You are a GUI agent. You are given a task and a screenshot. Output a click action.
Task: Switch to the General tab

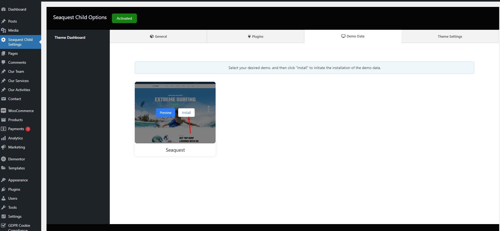point(158,36)
